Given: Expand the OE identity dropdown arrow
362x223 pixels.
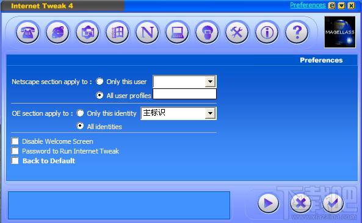Looking at the screenshot, I should coord(210,113).
